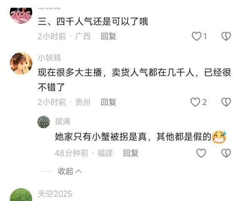This screenshot has height=201, width=243.
Task: Like 援满's reply with the heart icon
Action: [201, 153]
